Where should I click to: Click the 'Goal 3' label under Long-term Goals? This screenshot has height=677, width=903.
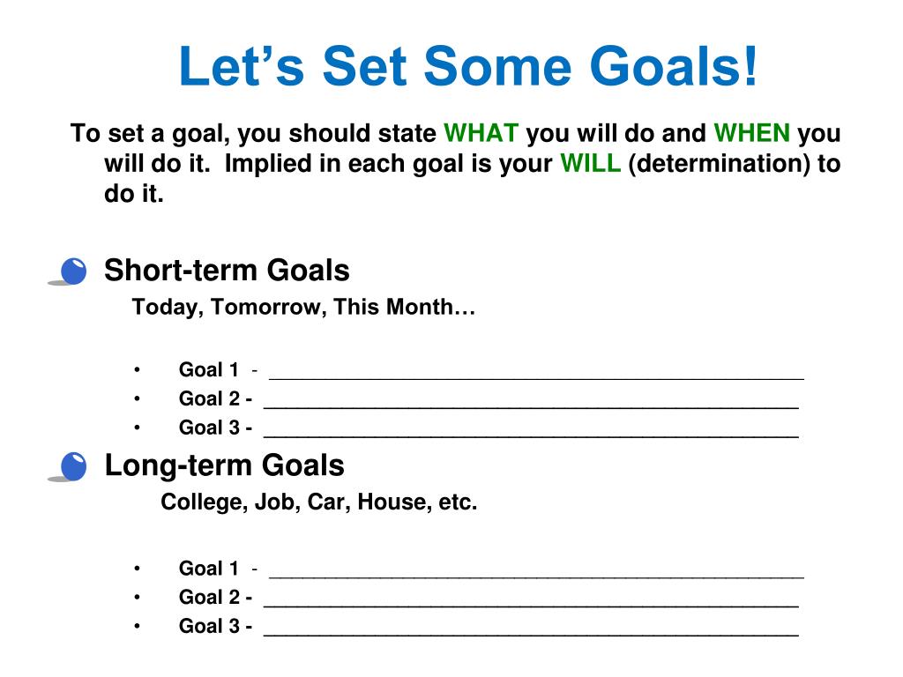pyautogui.click(x=209, y=626)
